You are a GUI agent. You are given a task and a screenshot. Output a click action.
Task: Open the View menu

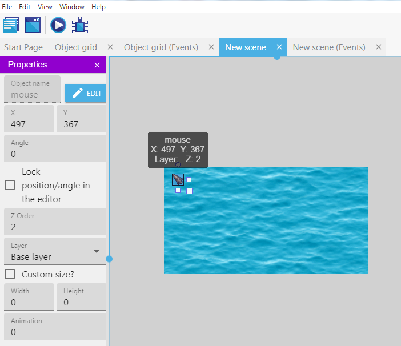45,7
